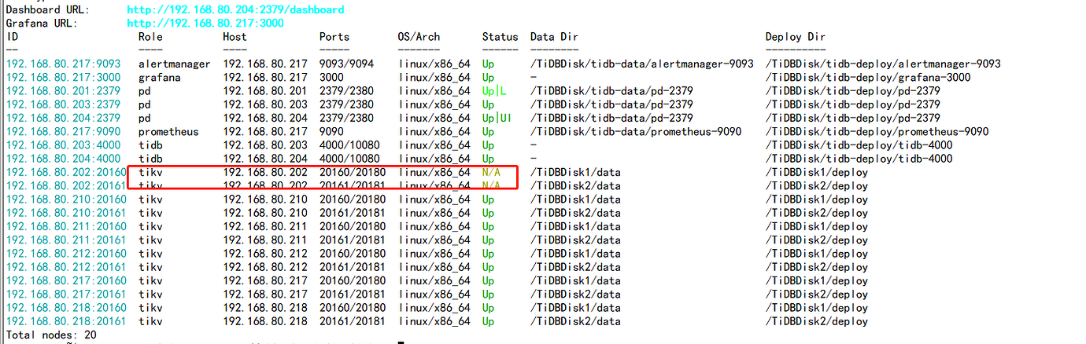Image resolution: width=1086 pixels, height=344 pixels.
Task: Select node ID 192.168.80.217:3000
Action: (63, 78)
